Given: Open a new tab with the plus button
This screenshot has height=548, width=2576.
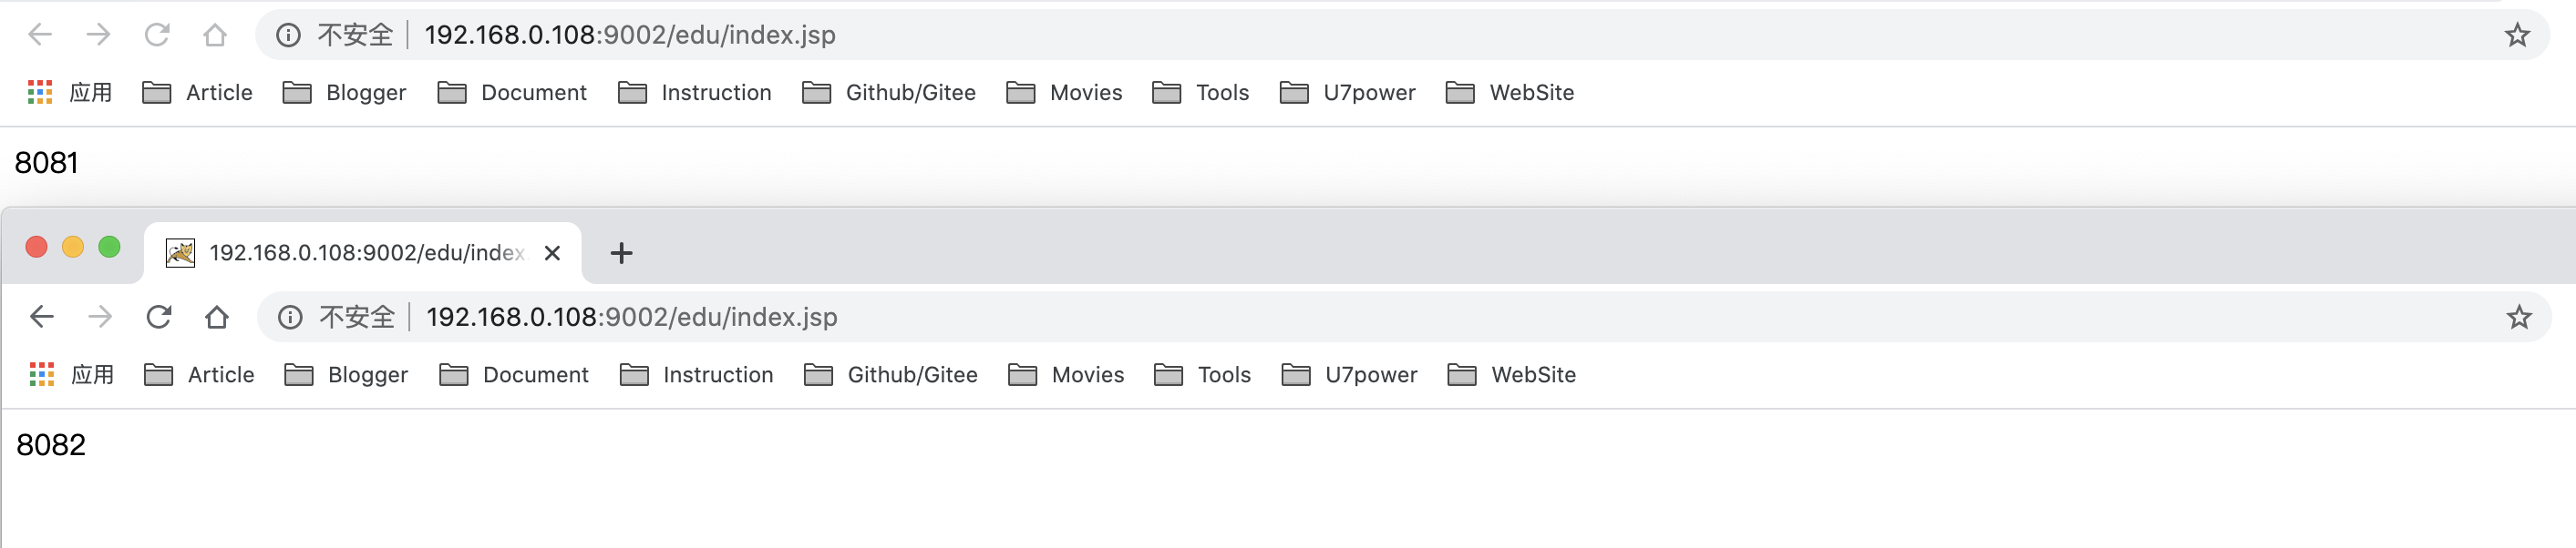Looking at the screenshot, I should [621, 254].
